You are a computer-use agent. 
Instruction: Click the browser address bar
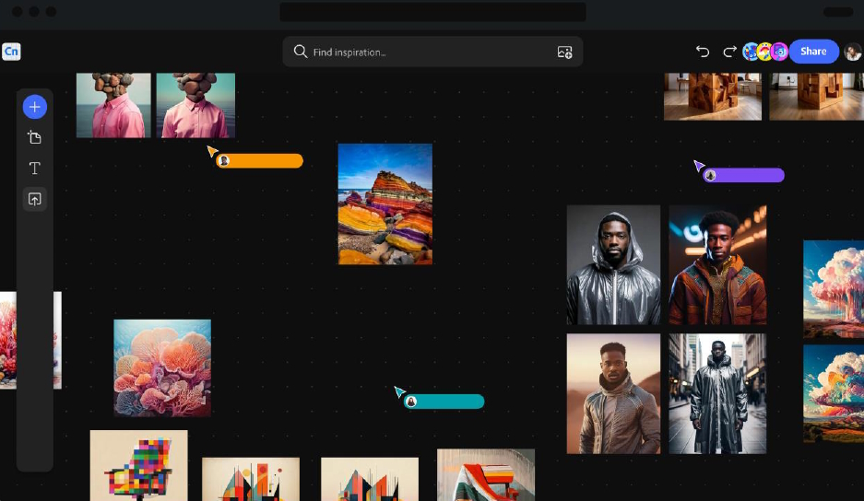pyautogui.click(x=432, y=12)
